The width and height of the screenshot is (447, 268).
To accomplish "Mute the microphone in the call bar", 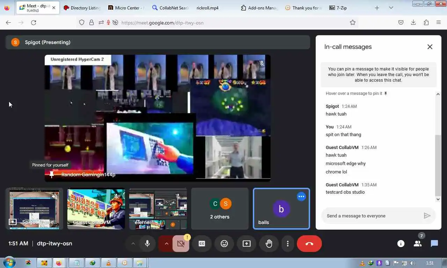I will pyautogui.click(x=147, y=244).
